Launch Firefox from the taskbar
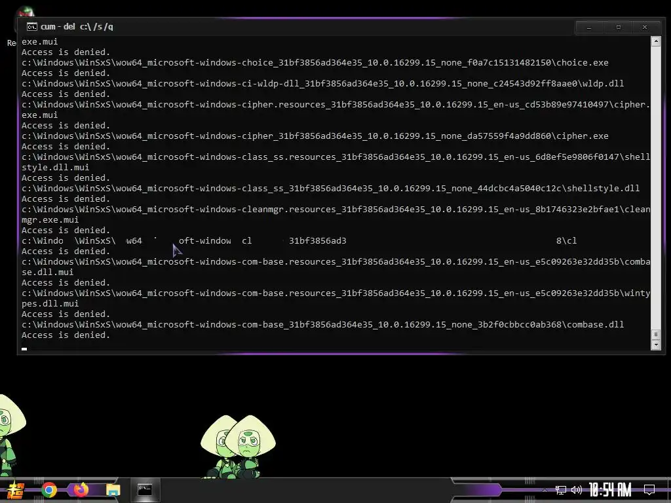Image resolution: width=671 pixels, height=503 pixels. (x=81, y=489)
